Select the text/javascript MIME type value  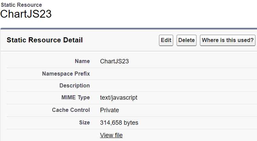(119, 98)
